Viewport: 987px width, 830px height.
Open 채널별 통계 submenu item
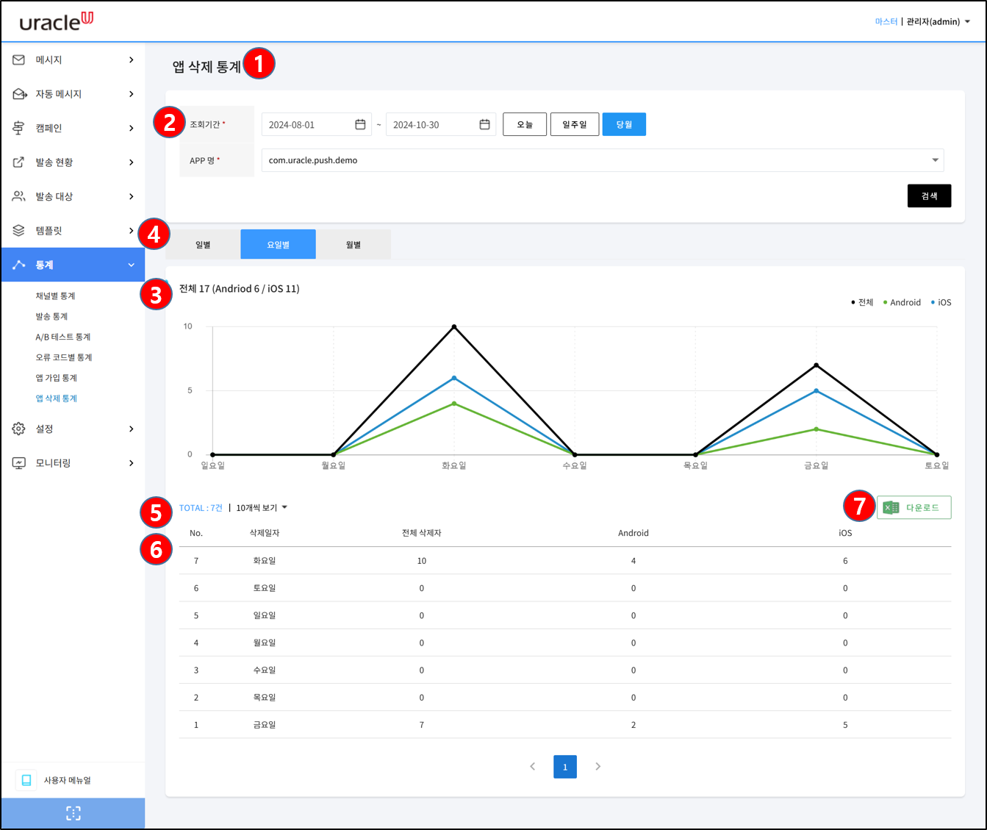pyautogui.click(x=56, y=296)
